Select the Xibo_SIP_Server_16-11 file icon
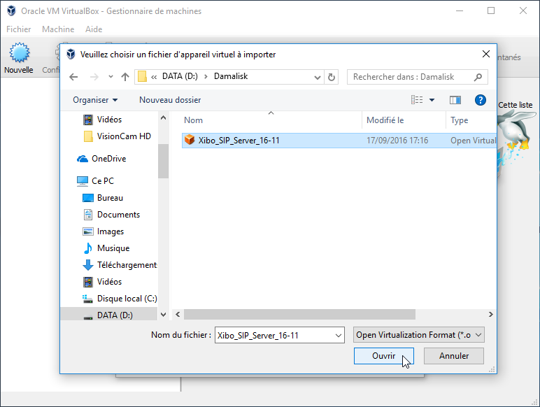The width and height of the screenshot is (540, 407). [190, 140]
